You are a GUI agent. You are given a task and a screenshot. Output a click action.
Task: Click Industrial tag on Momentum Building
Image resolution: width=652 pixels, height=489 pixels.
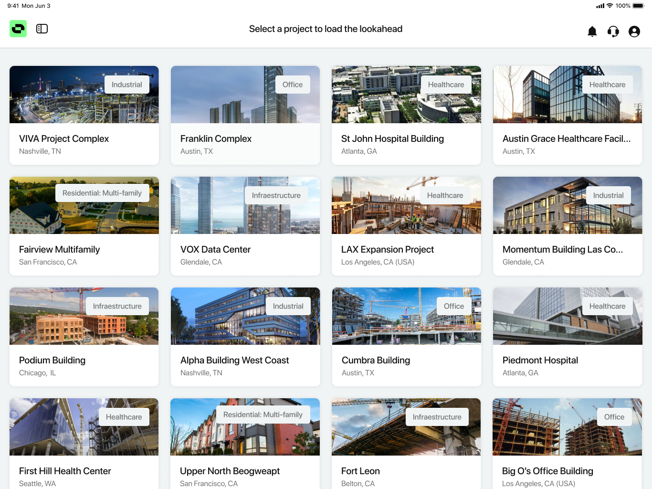(x=608, y=195)
